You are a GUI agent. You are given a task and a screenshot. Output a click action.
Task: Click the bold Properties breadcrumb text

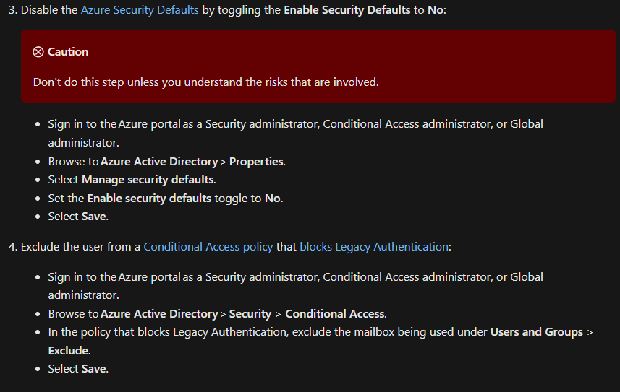[256, 162]
